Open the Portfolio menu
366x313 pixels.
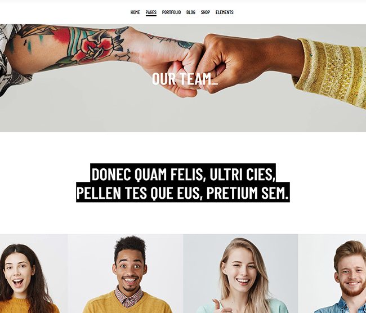(171, 12)
